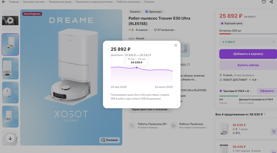Open Пылесосы и пароочистители breadcrumb
Screen dimensions: 277x153
pos(94,2)
